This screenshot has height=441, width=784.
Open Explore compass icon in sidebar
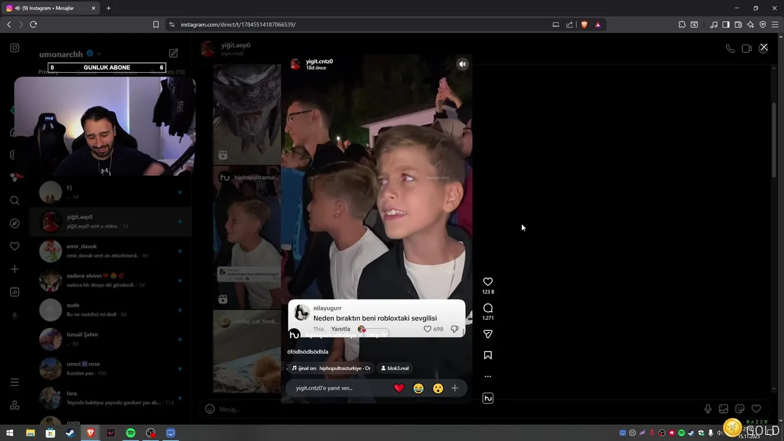click(x=15, y=224)
